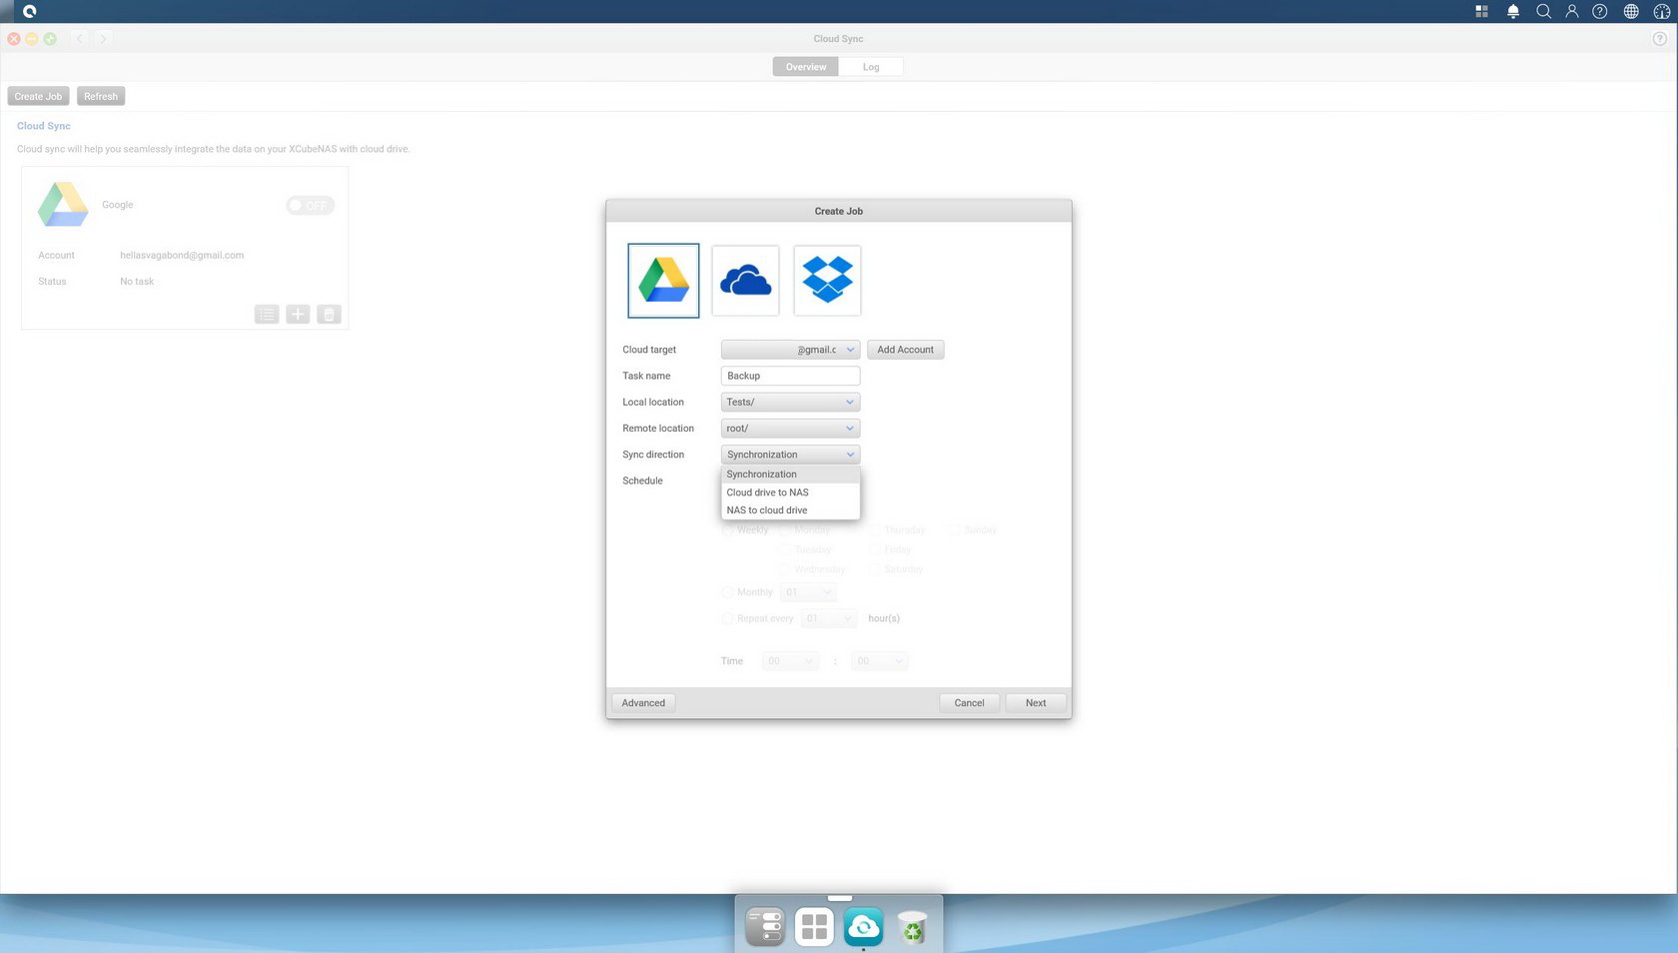
Task: Click Next in Create Job dialog
Action: (1036, 703)
